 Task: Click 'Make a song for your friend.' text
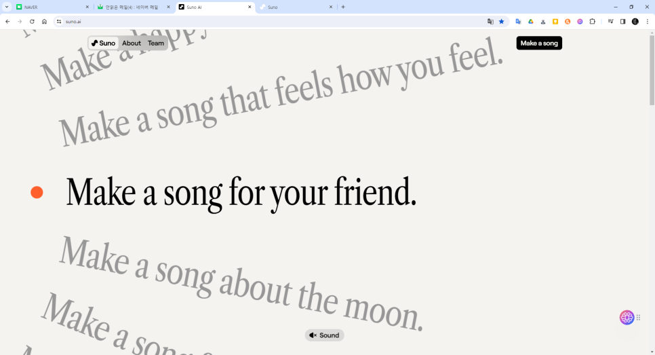(x=241, y=193)
